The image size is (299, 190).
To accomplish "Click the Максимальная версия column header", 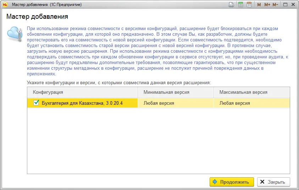I will [252, 92].
